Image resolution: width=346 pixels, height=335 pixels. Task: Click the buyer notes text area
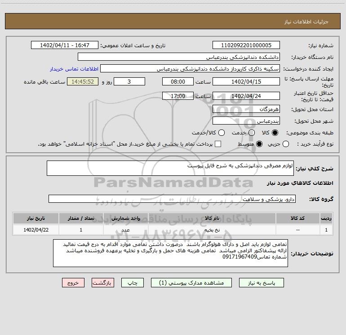[x=171, y=253]
